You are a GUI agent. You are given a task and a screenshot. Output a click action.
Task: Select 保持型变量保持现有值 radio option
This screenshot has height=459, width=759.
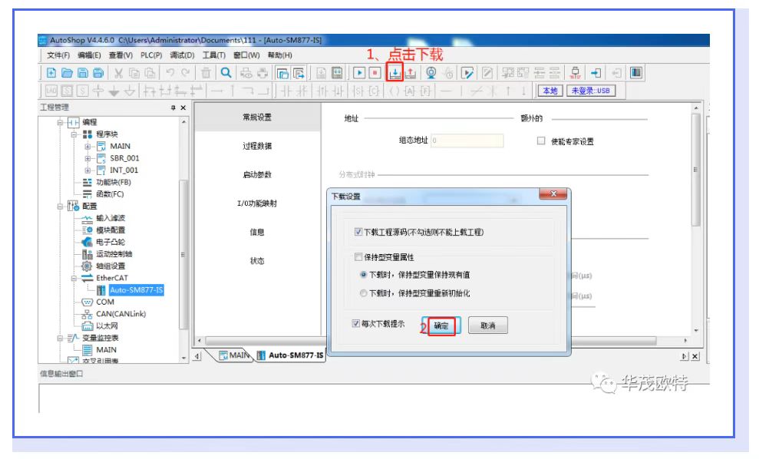tap(363, 275)
